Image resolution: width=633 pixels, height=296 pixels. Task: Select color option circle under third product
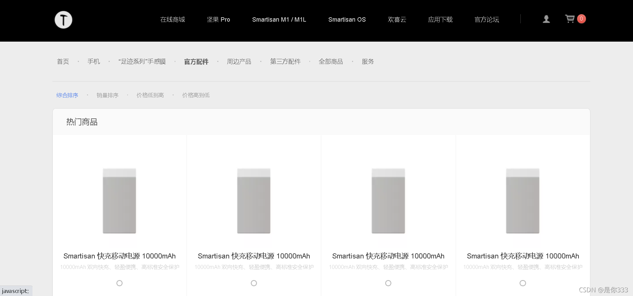tap(388, 283)
